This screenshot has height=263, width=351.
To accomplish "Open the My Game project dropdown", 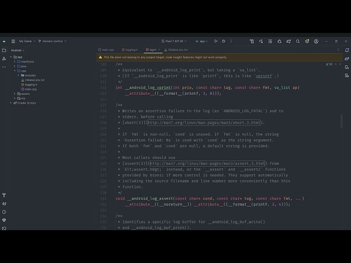I will 27,41.
